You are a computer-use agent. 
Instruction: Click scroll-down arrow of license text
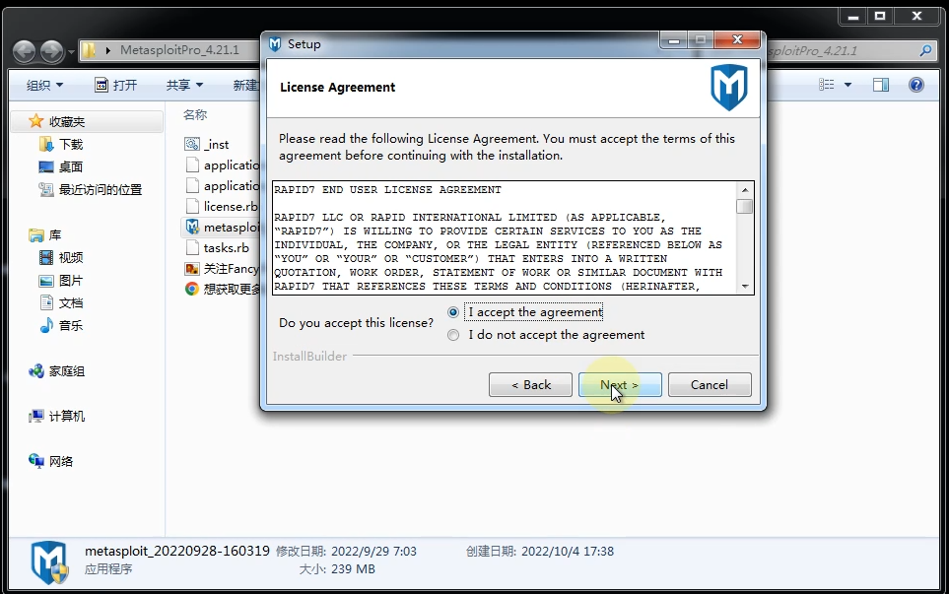(745, 286)
